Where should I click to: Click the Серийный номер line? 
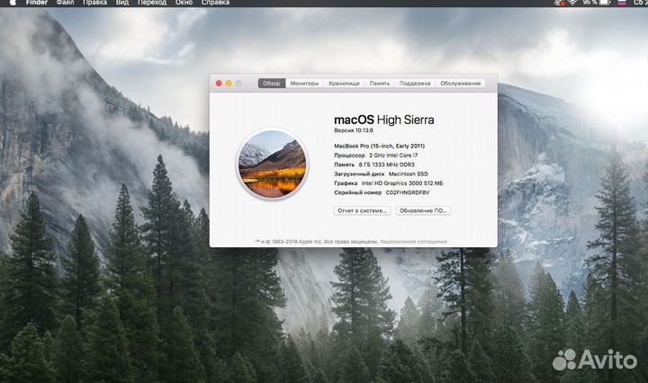(x=382, y=192)
